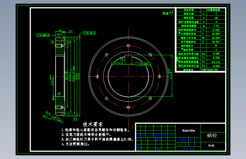
Task: Select the R30.5 radius dimension
Action: pos(61,121)
